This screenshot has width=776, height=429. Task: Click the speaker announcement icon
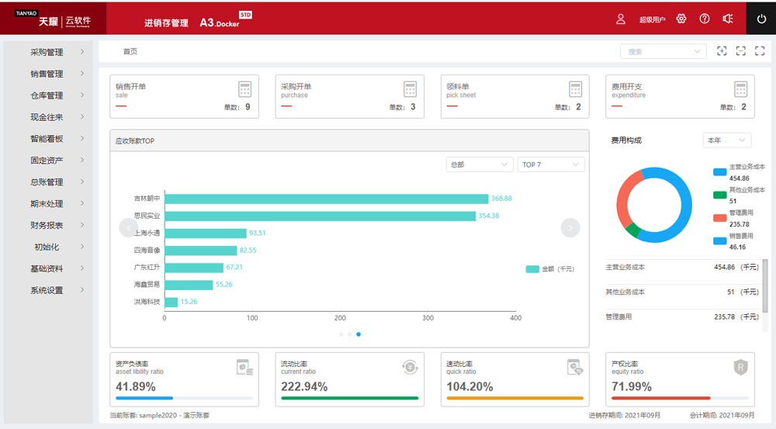coord(728,19)
